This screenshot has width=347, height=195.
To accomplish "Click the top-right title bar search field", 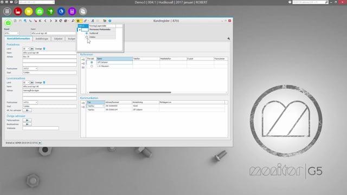I will (309, 2).
